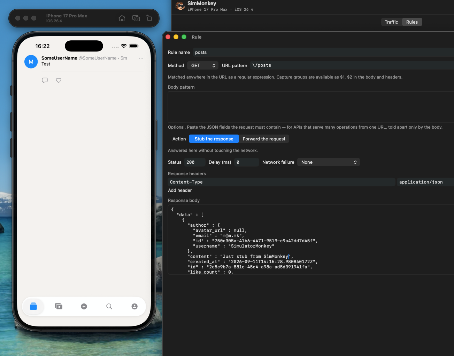The height and width of the screenshot is (356, 454).
Task: Switch to the Rules tab
Action: [x=412, y=22]
